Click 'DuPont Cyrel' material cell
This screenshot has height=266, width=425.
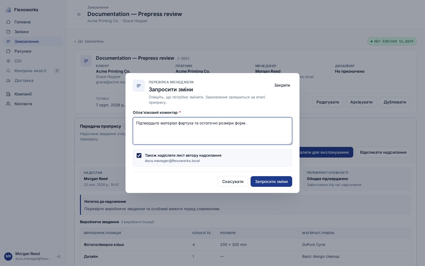(314, 245)
